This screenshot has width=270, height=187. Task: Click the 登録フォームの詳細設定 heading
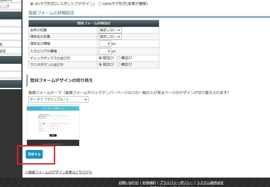click(x=51, y=13)
